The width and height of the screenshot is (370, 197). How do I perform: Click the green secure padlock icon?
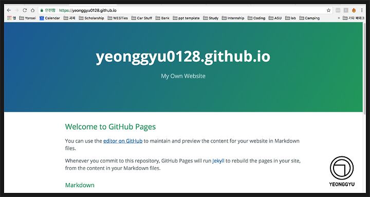point(42,10)
